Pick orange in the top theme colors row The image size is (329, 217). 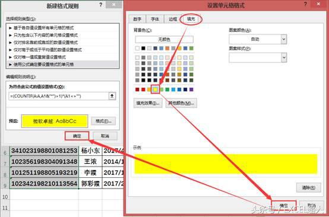click(x=167, y=49)
